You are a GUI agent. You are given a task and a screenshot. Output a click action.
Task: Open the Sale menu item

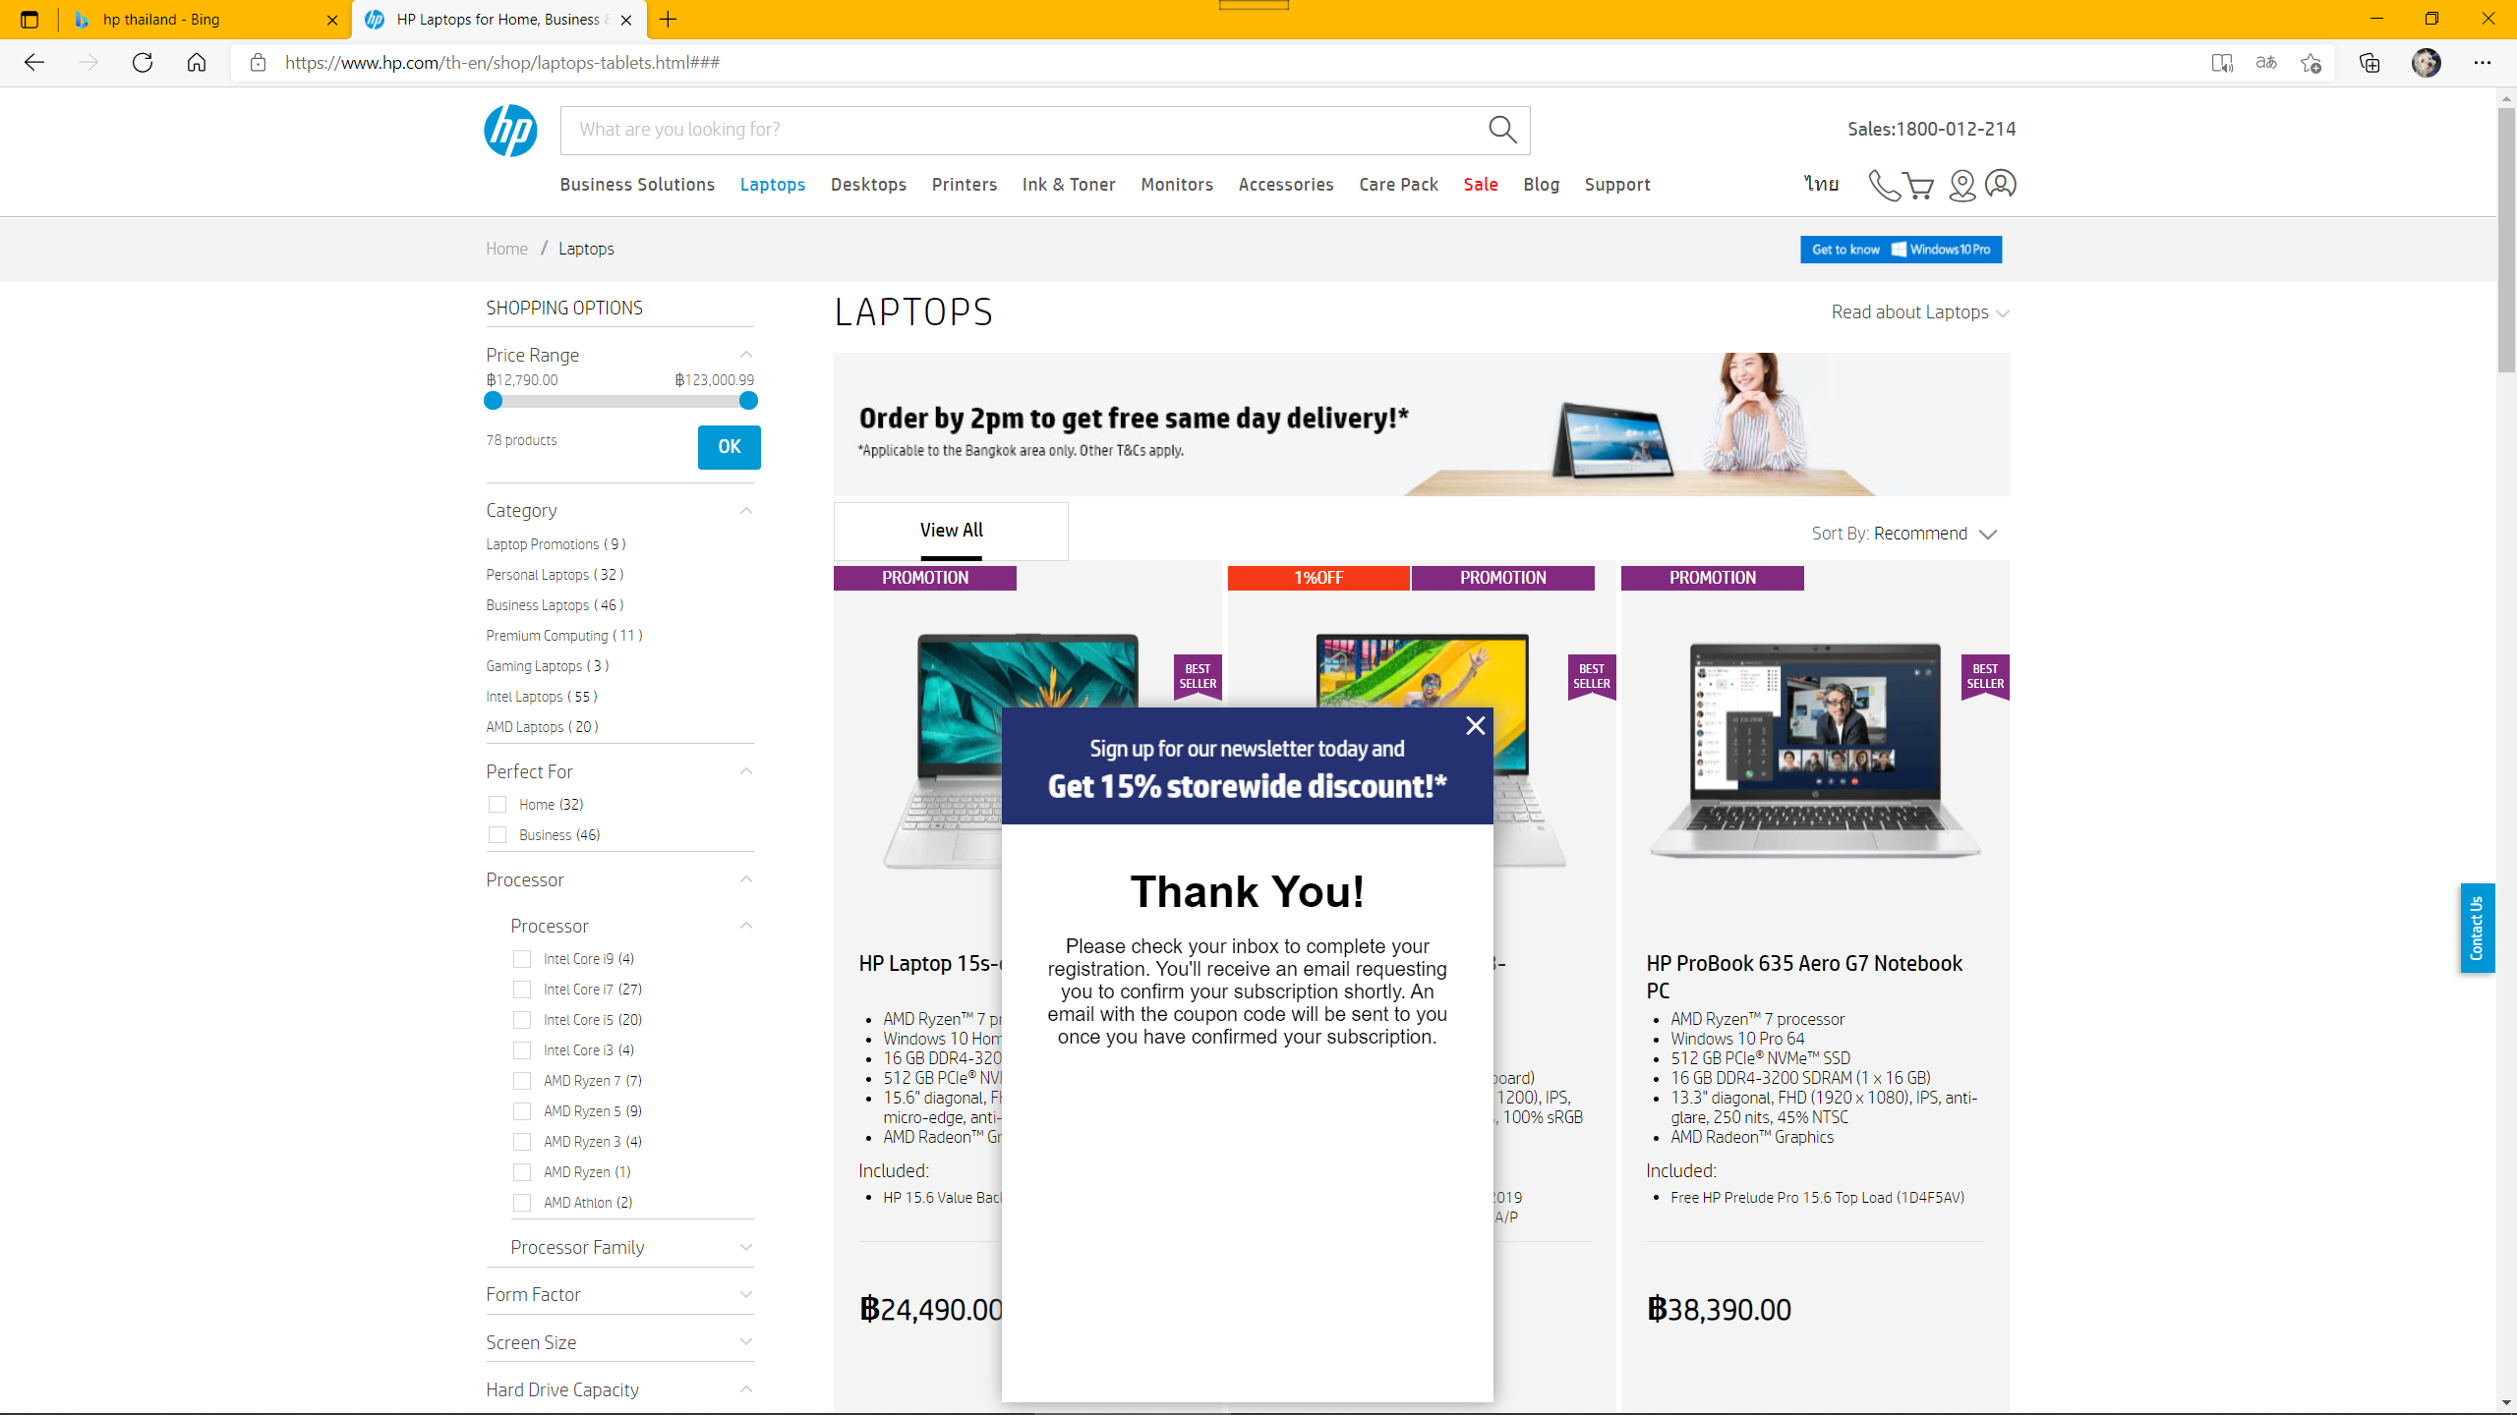click(1481, 185)
